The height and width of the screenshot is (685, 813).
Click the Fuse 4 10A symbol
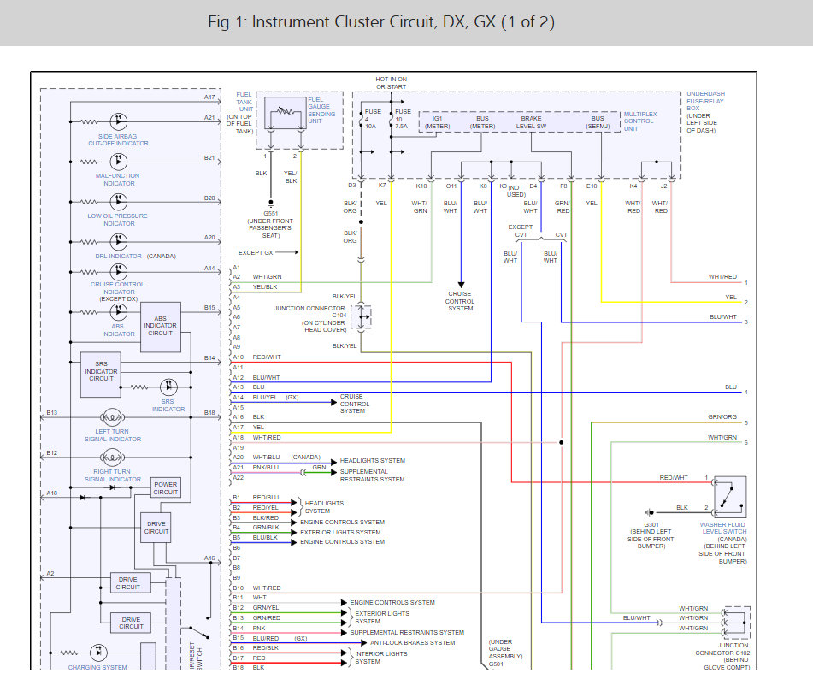coord(361,121)
